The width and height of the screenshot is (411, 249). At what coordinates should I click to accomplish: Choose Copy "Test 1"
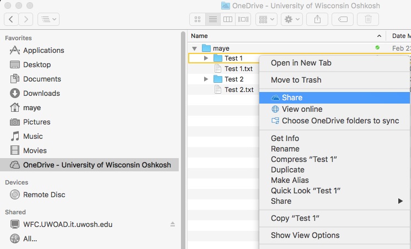[334, 218]
